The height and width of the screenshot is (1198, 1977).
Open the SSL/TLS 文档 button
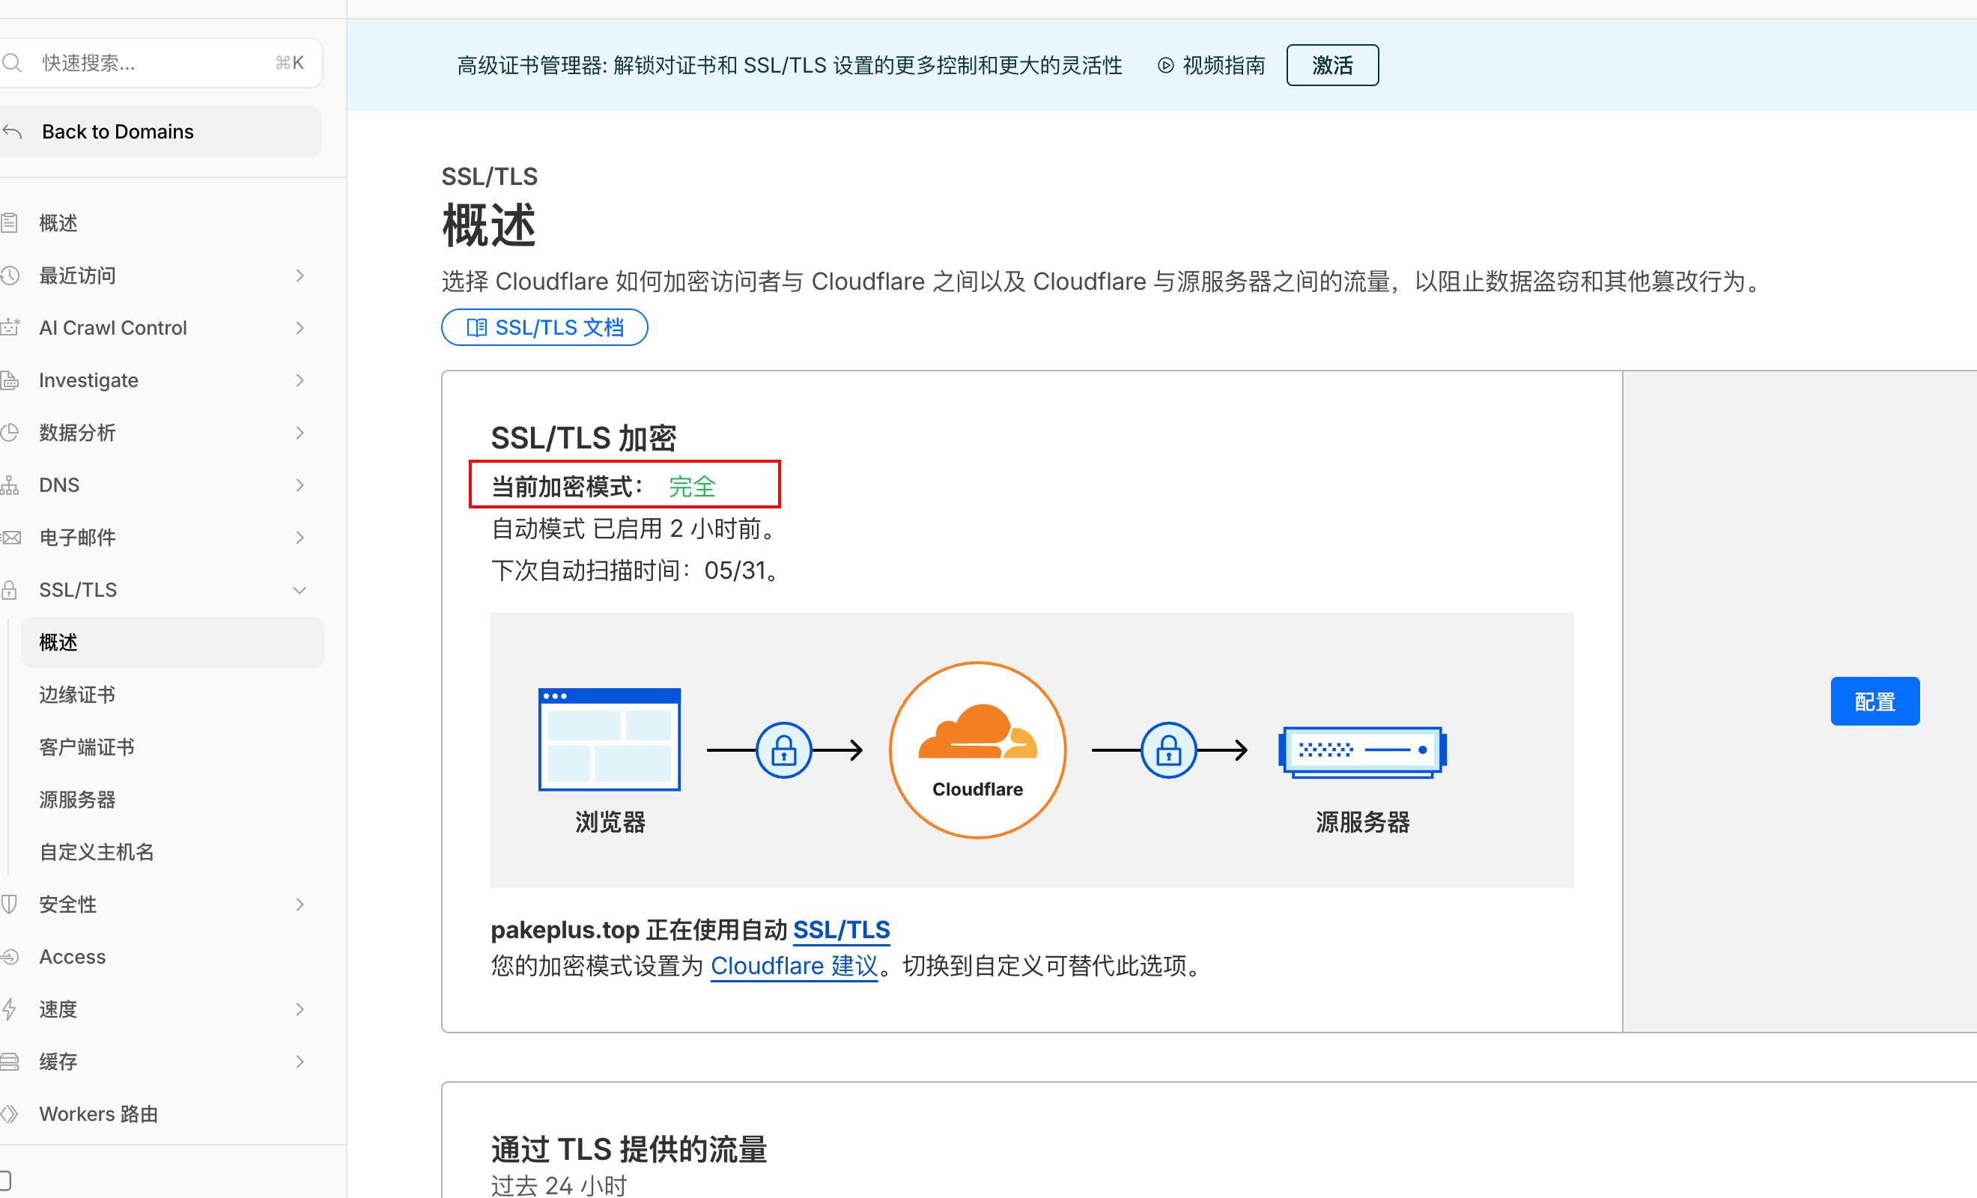click(545, 327)
